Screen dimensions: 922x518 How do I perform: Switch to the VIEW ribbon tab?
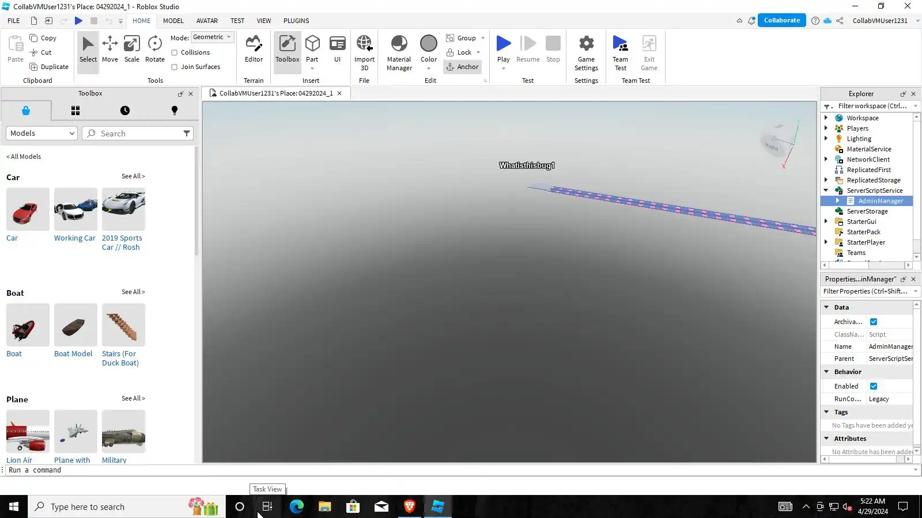point(264,21)
